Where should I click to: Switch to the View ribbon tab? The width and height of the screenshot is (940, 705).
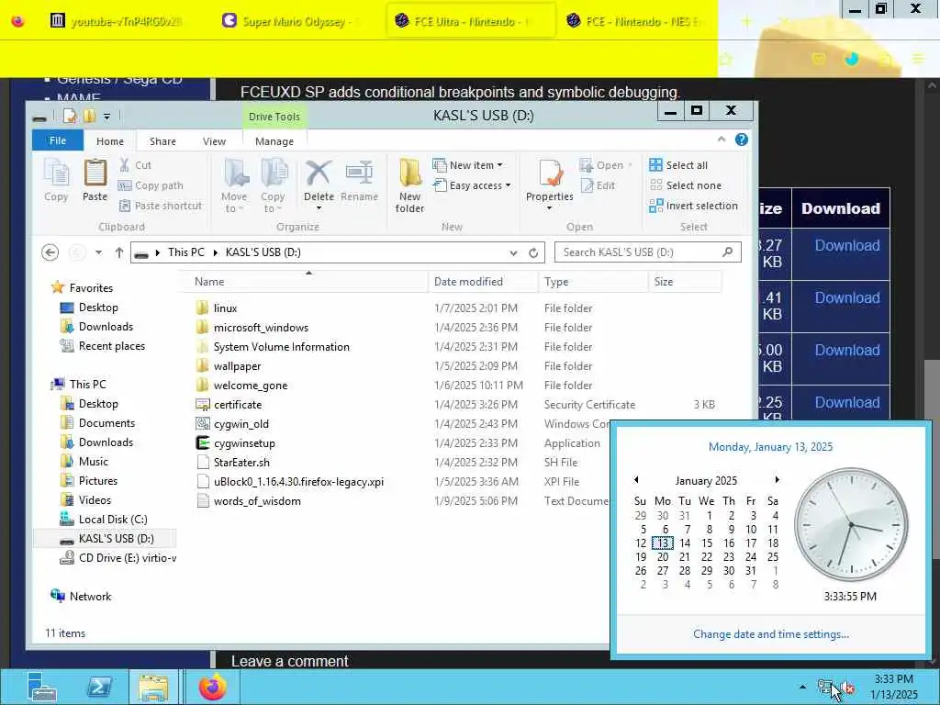214,141
